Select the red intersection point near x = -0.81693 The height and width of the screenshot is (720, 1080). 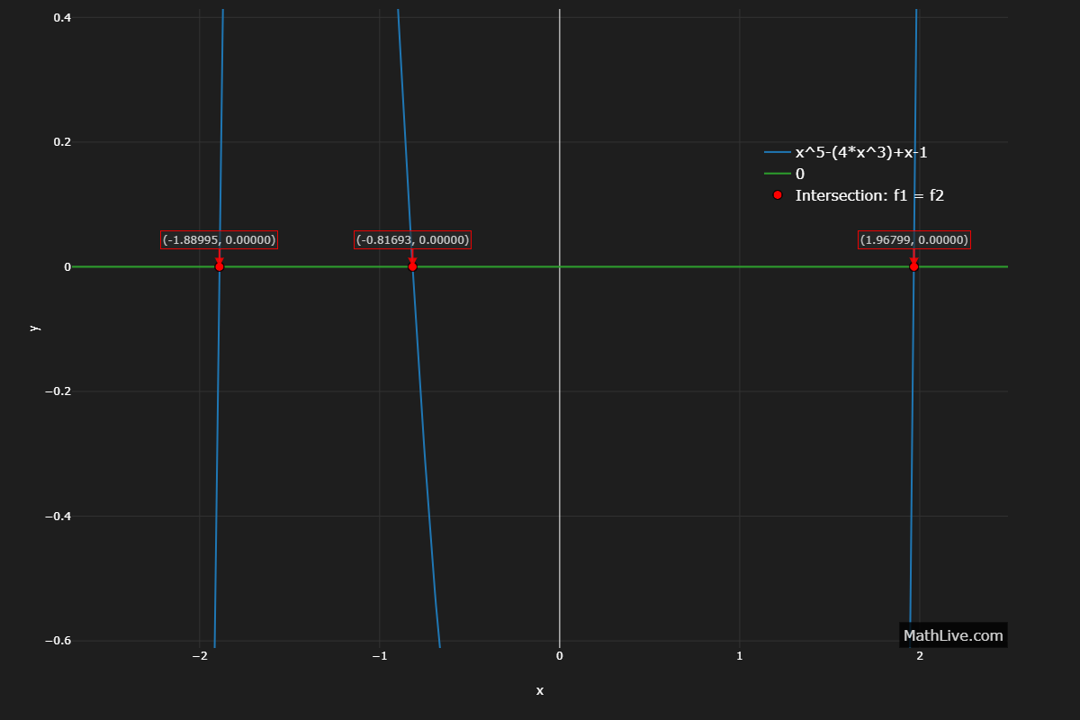(412, 266)
